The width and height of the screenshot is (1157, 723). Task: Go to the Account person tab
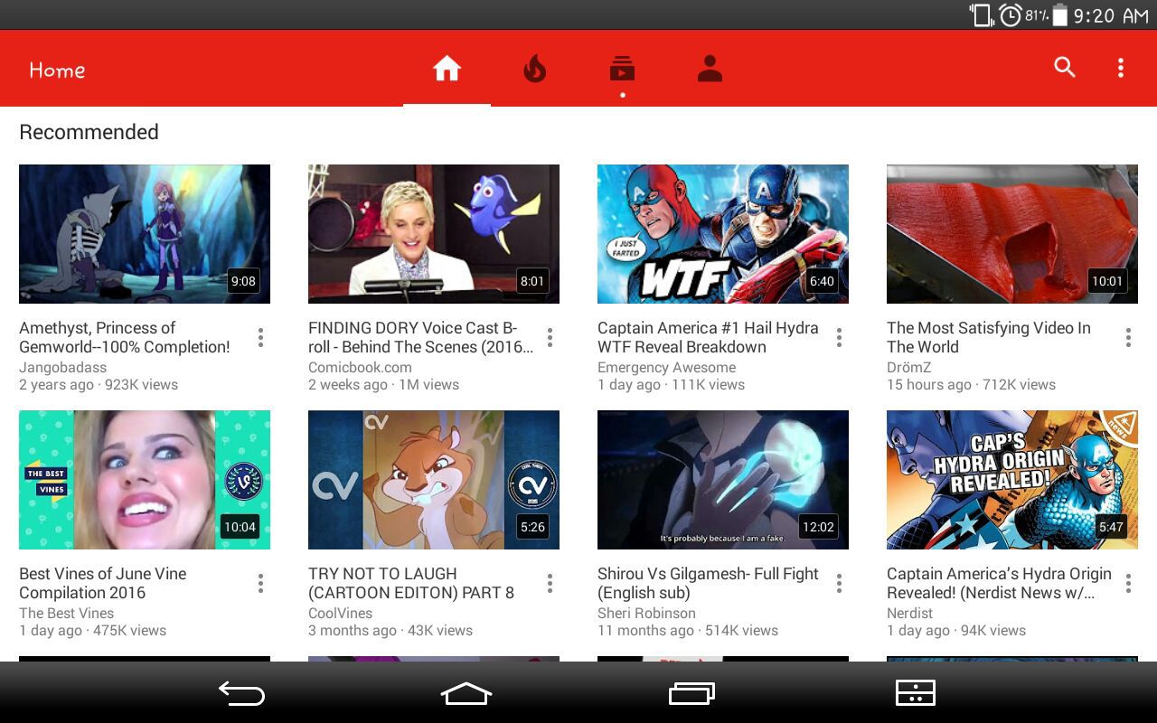pyautogui.click(x=710, y=69)
